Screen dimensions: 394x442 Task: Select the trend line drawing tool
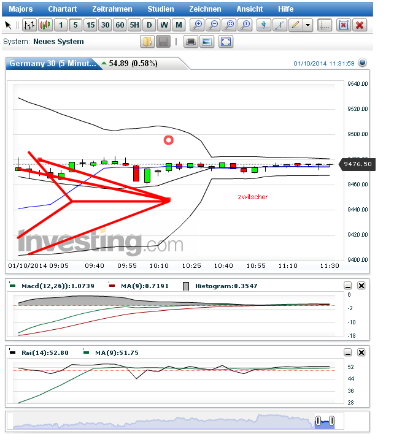(280, 25)
